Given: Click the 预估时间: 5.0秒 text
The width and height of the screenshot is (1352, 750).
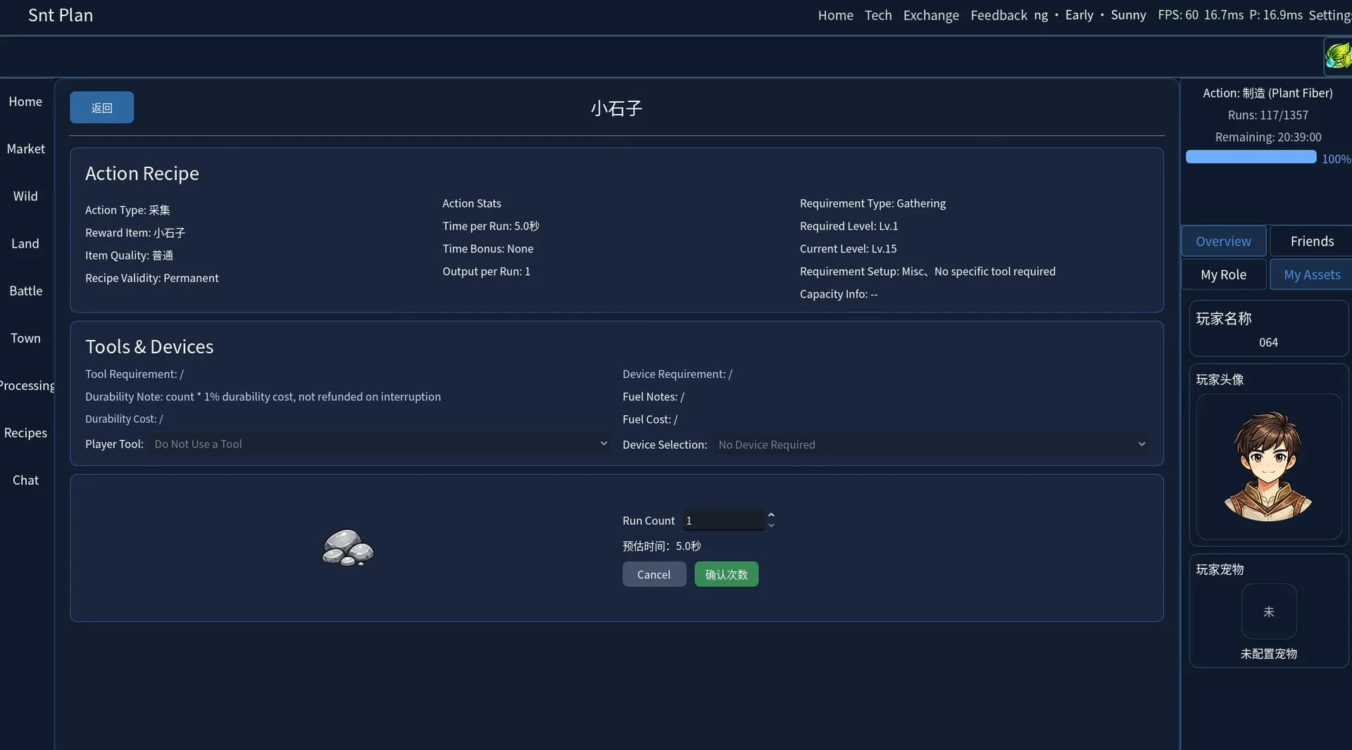Looking at the screenshot, I should 661,546.
